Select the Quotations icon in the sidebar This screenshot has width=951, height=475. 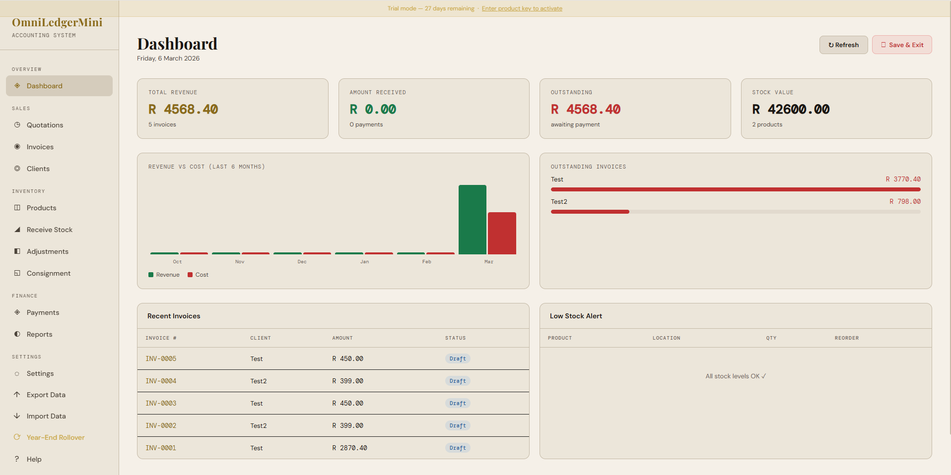click(x=17, y=125)
